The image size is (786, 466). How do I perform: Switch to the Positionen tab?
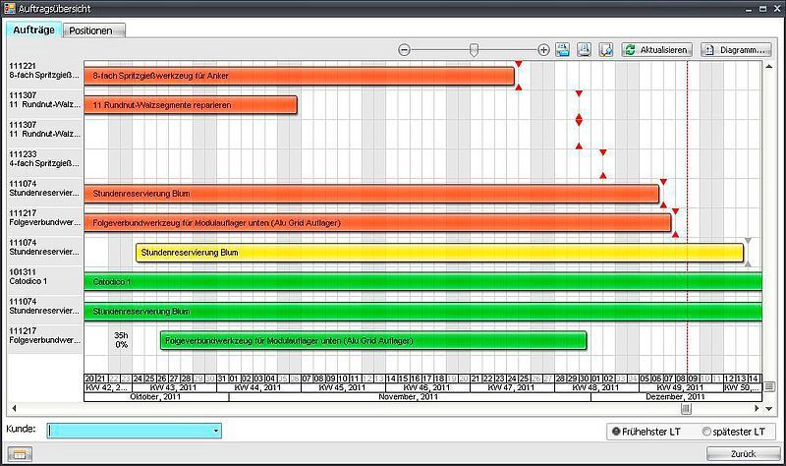[94, 30]
